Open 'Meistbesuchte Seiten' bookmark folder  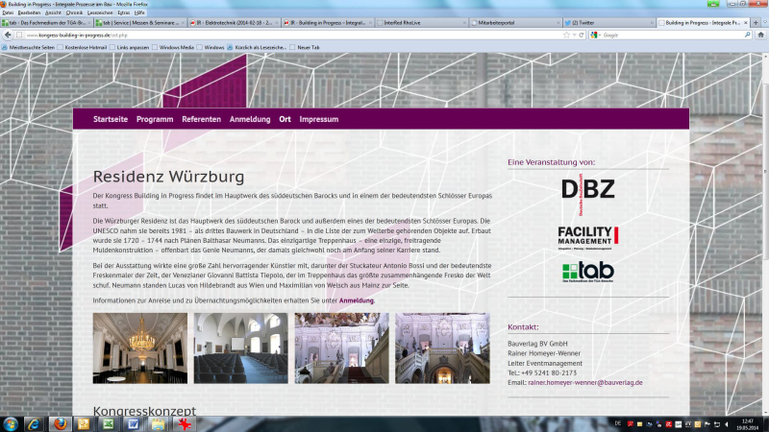(x=28, y=47)
